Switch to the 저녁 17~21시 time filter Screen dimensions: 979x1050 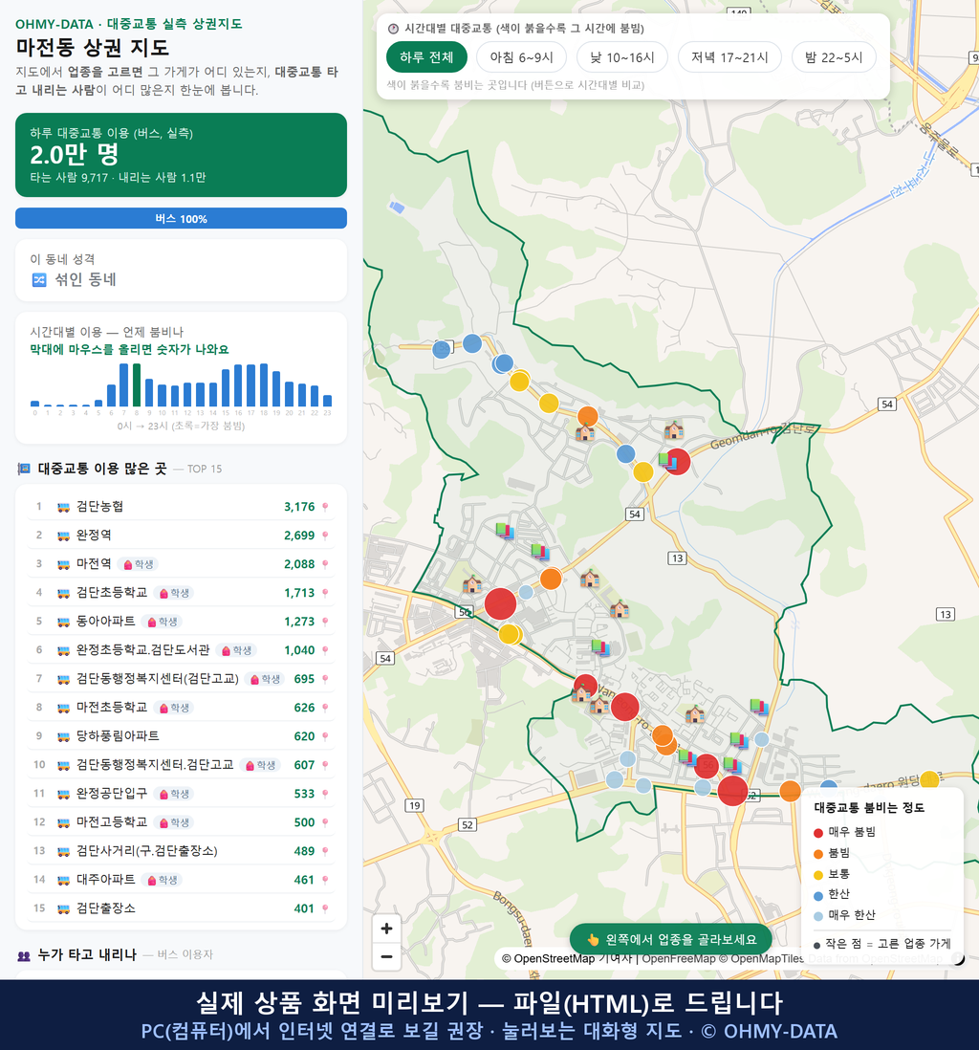click(x=729, y=57)
